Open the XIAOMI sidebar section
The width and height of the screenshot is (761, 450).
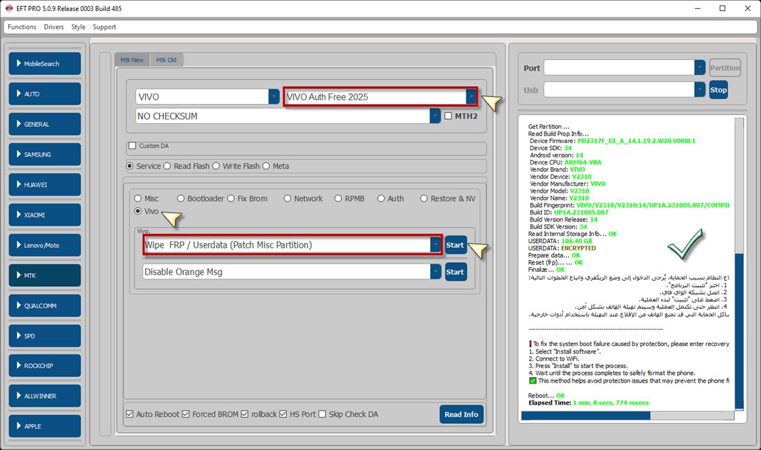(45, 215)
